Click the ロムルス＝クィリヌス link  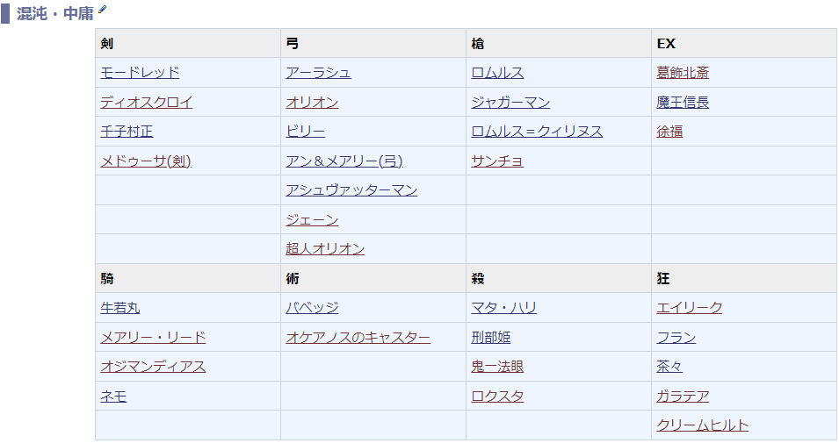click(x=537, y=132)
